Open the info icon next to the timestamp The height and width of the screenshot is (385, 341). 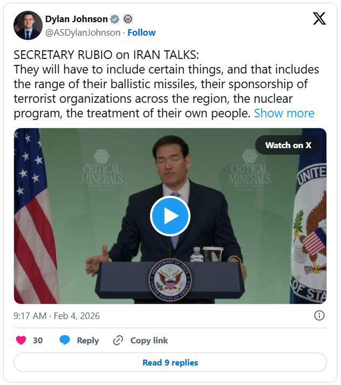[319, 315]
